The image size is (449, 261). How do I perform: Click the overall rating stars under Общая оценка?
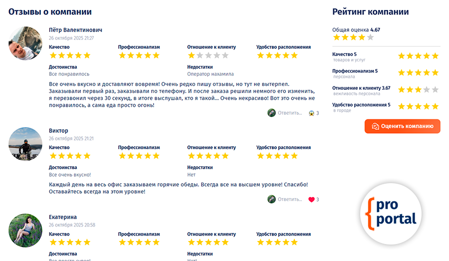353,37
